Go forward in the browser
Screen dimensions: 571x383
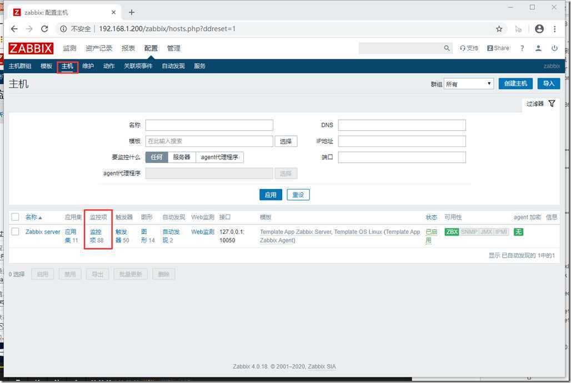click(x=29, y=29)
